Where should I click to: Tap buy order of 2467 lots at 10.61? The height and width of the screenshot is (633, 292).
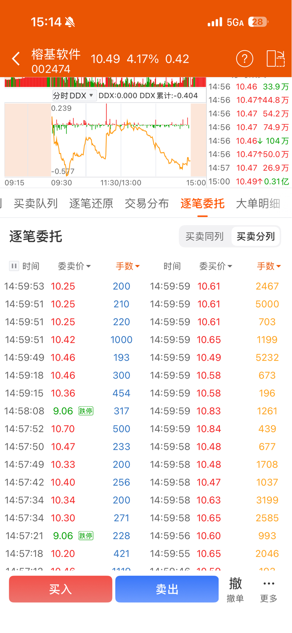[x=219, y=286]
